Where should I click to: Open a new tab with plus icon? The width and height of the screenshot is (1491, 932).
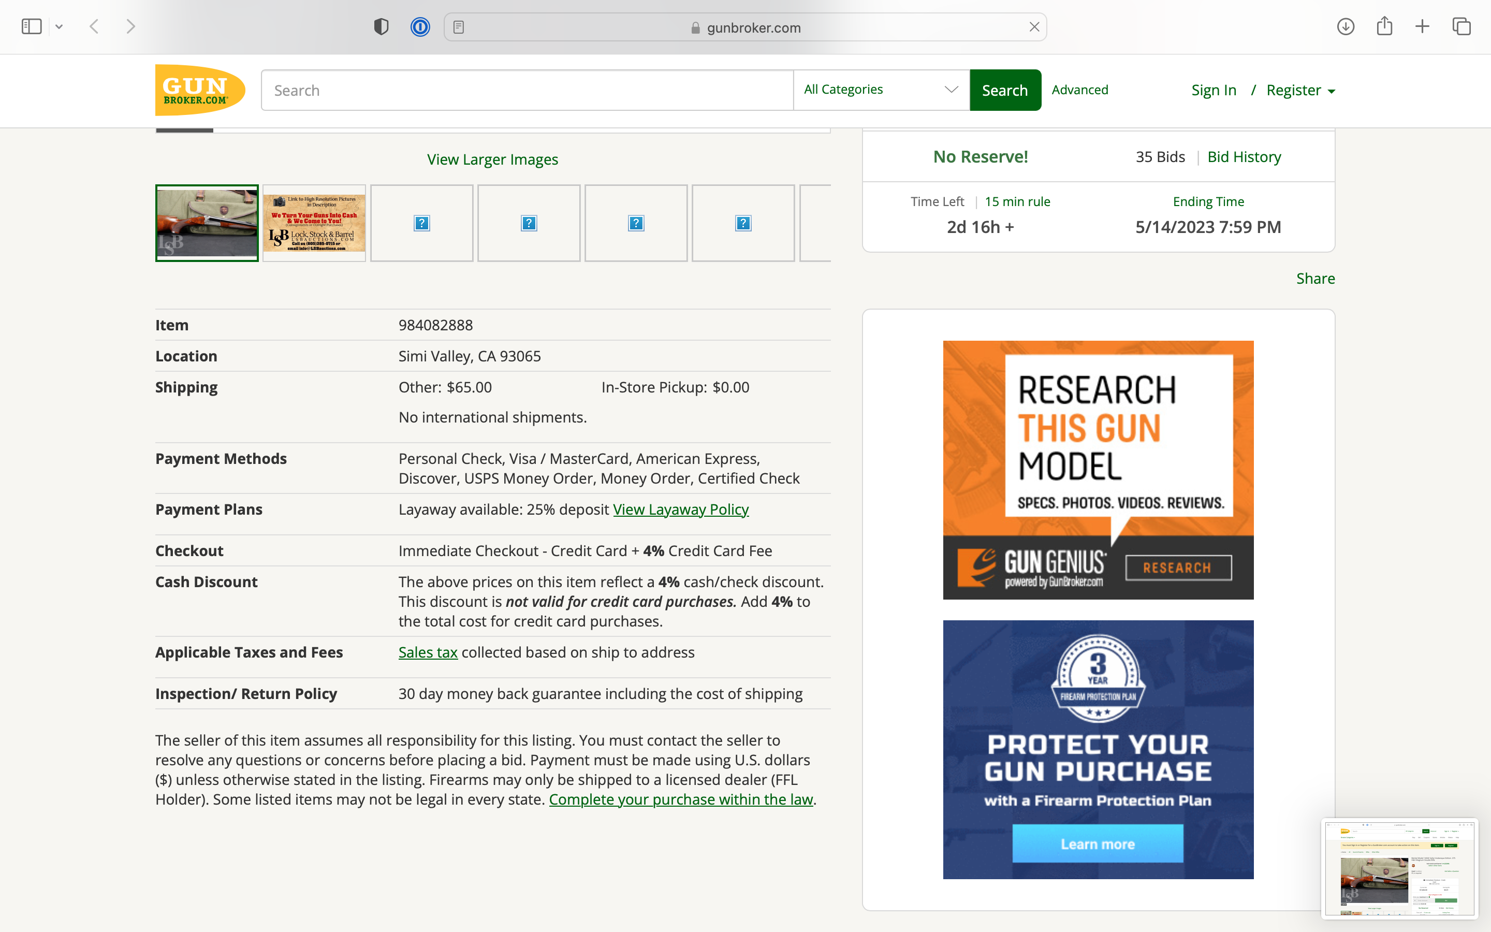tap(1423, 26)
